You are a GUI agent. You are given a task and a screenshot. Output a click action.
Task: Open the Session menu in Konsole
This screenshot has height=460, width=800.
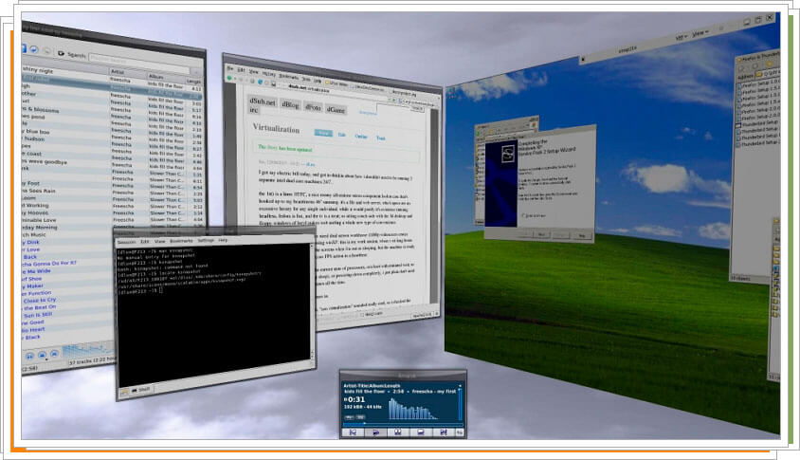pos(126,241)
